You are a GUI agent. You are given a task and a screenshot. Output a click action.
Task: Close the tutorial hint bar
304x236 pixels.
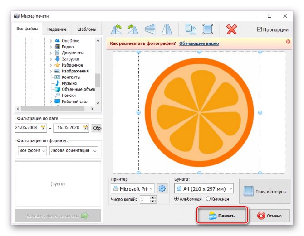288,42
